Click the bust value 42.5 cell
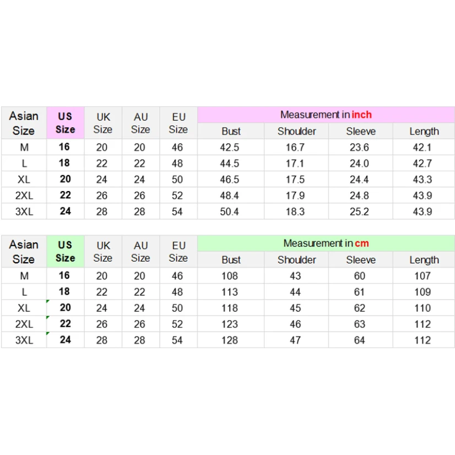 230,147
